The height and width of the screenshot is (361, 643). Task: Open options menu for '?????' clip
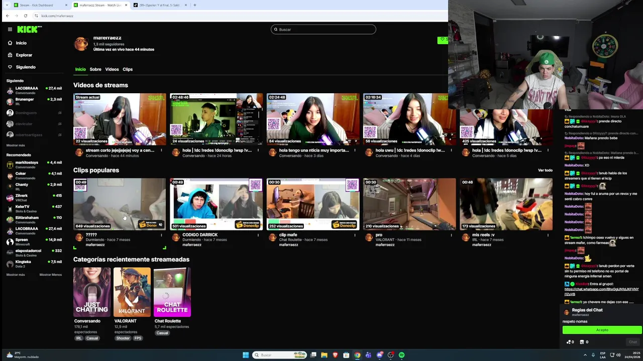(x=162, y=235)
